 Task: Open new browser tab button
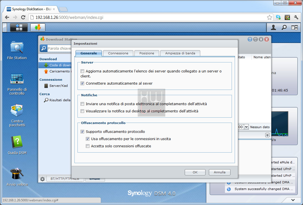[x=63, y=9]
